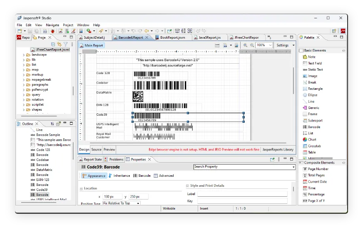Click the debug bug toolbar icon

click(52, 31)
